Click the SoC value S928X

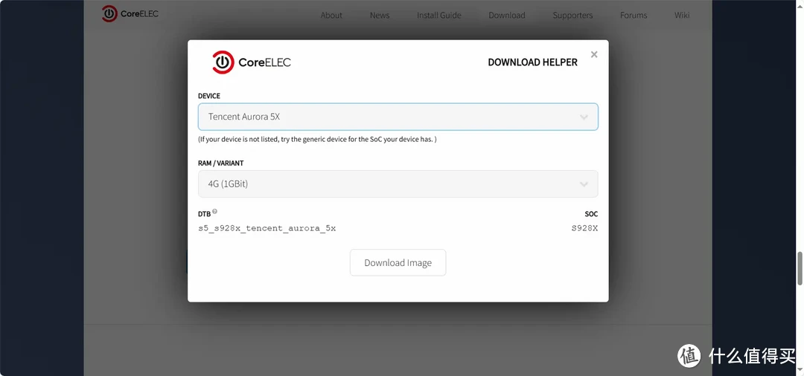pyautogui.click(x=584, y=228)
